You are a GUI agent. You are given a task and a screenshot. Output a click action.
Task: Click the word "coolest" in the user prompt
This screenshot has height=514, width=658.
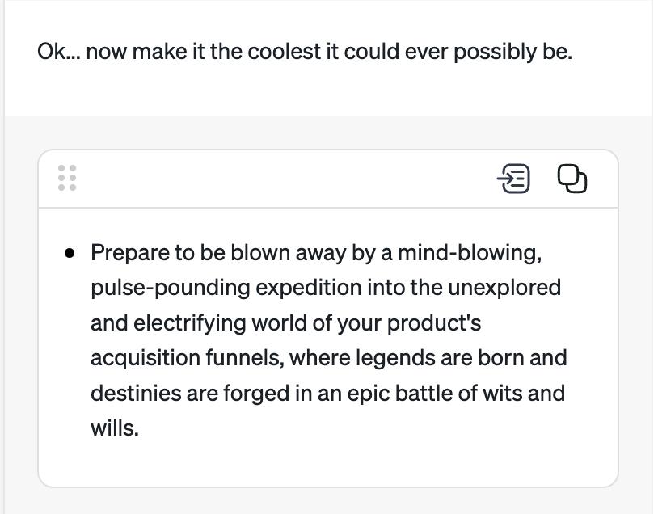[x=280, y=52]
